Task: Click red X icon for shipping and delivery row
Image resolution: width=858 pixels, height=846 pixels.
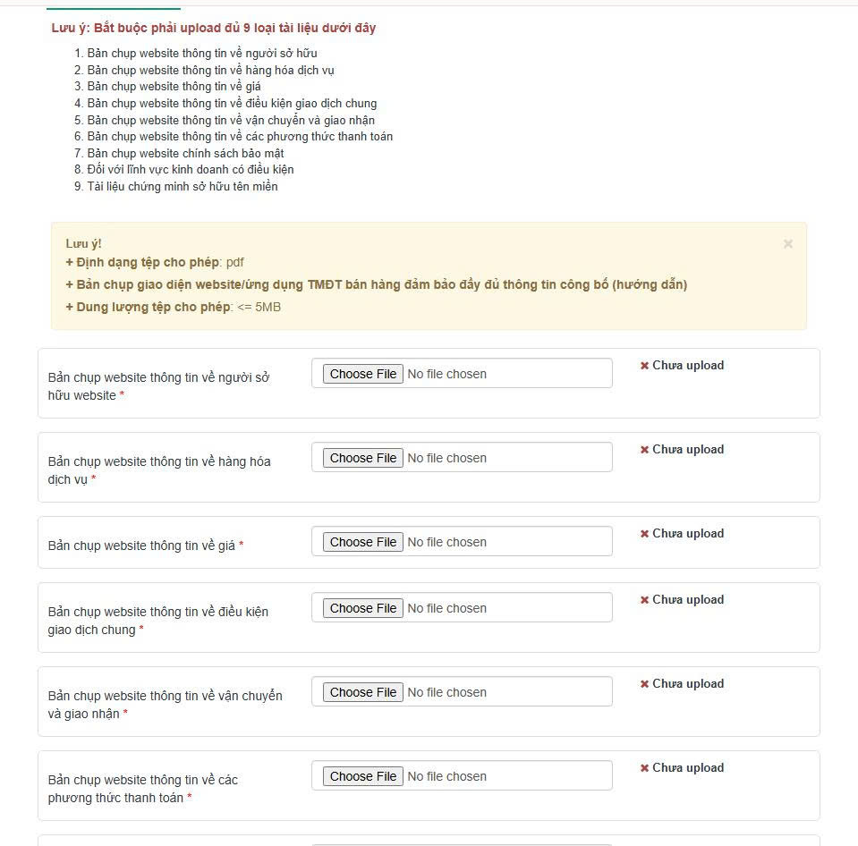Action: coord(644,684)
